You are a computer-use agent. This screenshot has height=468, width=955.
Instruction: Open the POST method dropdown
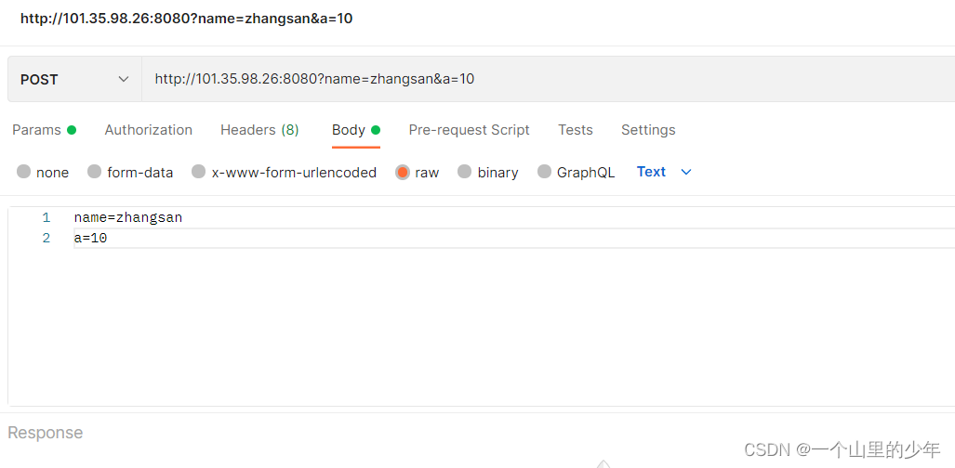74,80
